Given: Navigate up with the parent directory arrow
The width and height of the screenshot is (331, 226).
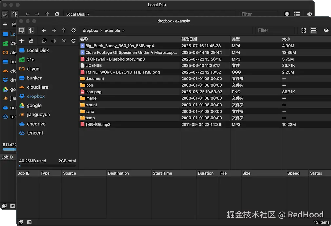Looking at the screenshot, I should 64,30.
